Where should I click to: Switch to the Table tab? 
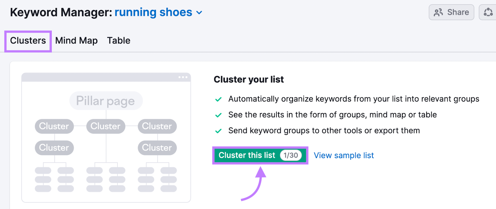[119, 41]
